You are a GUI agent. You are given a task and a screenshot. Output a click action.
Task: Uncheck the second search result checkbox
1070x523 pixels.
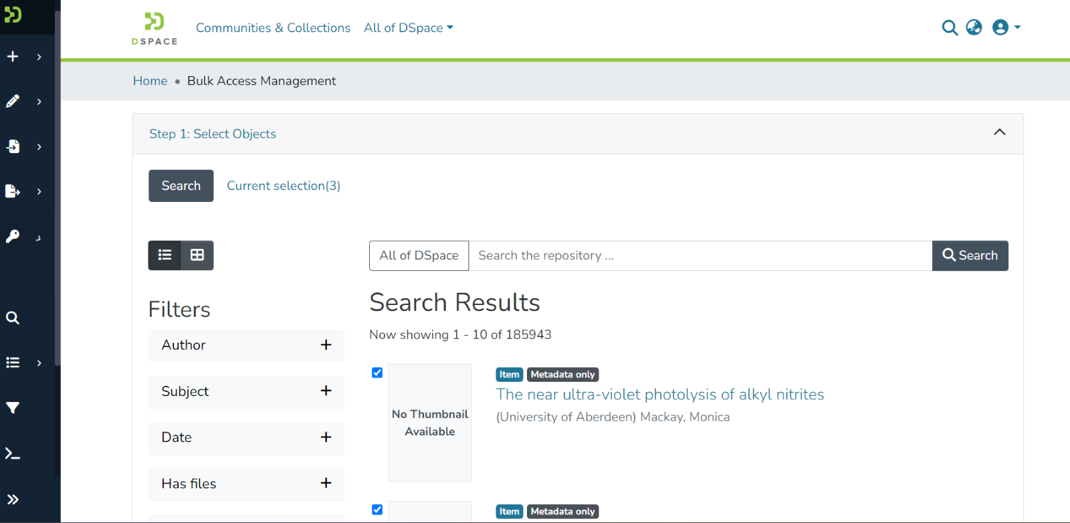377,510
